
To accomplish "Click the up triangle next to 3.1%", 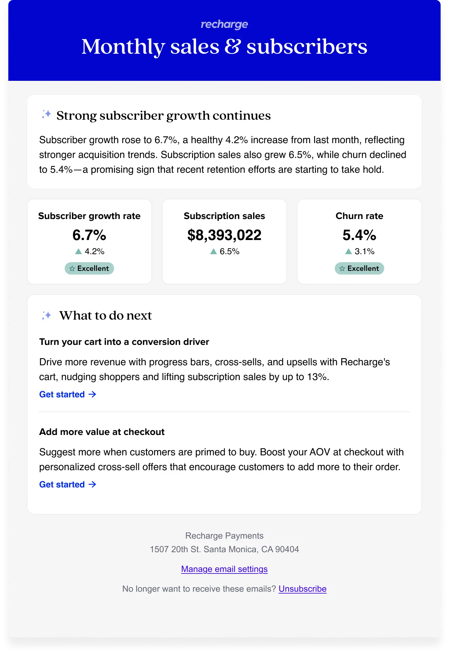I will 348,251.
